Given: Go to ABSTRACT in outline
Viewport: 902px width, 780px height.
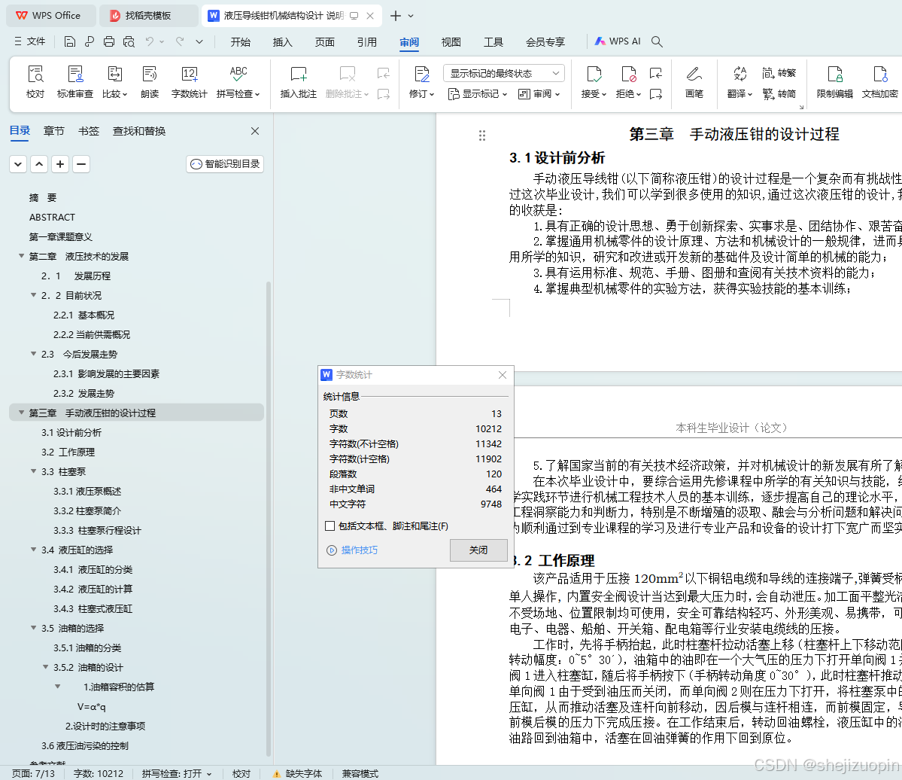Looking at the screenshot, I should coord(53,217).
